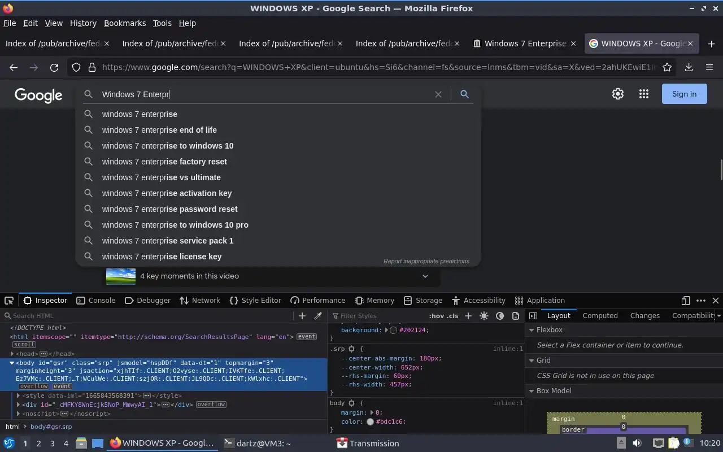Open the Firefox downloads panel
Image resolution: width=723 pixels, height=452 pixels.
(689, 67)
